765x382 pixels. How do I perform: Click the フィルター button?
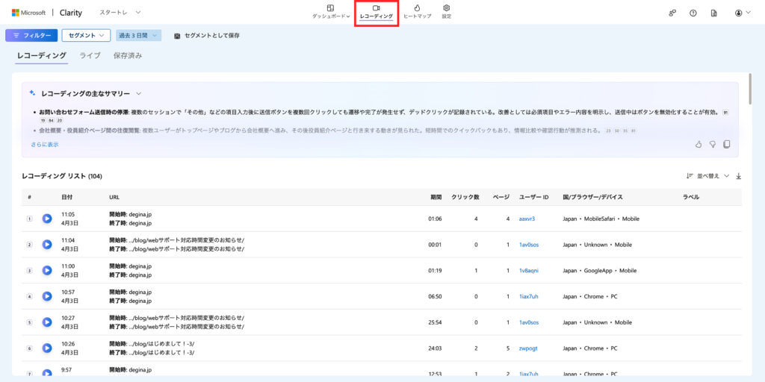pyautogui.click(x=31, y=35)
